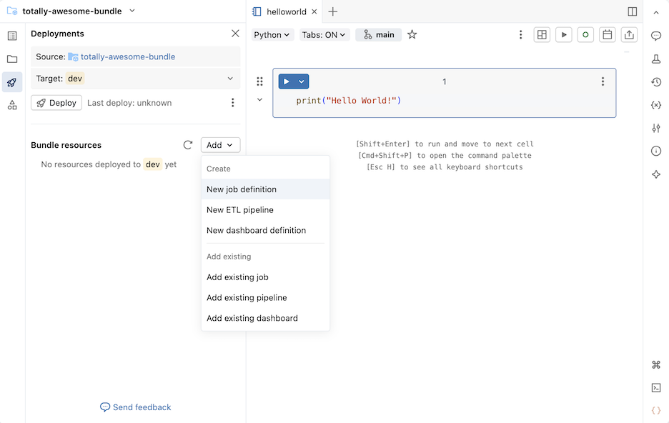Select New job definition menu item
This screenshot has height=423, width=669.
(x=242, y=189)
